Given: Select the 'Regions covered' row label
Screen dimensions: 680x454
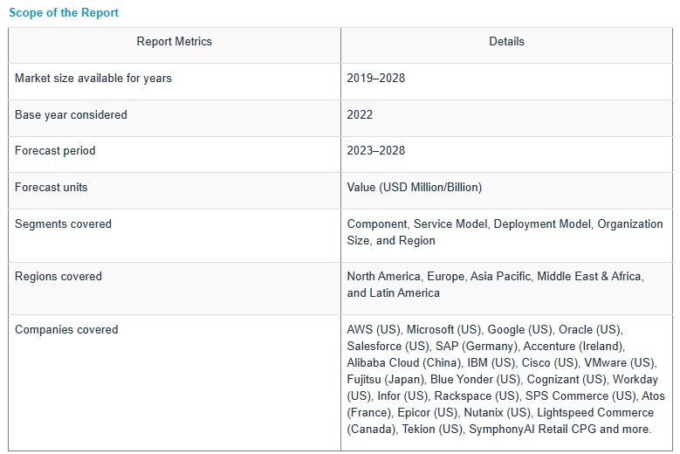Looking at the screenshot, I should tap(58, 276).
